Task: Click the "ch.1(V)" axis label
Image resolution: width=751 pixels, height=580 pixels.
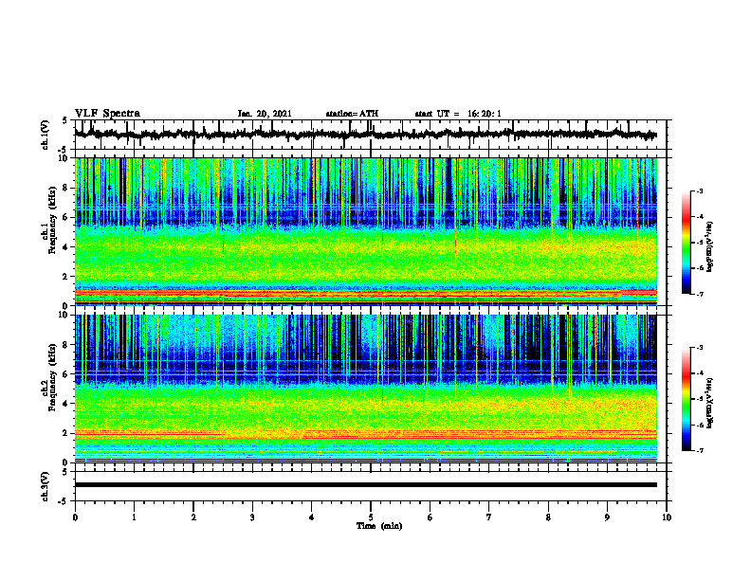Action: tap(46, 135)
